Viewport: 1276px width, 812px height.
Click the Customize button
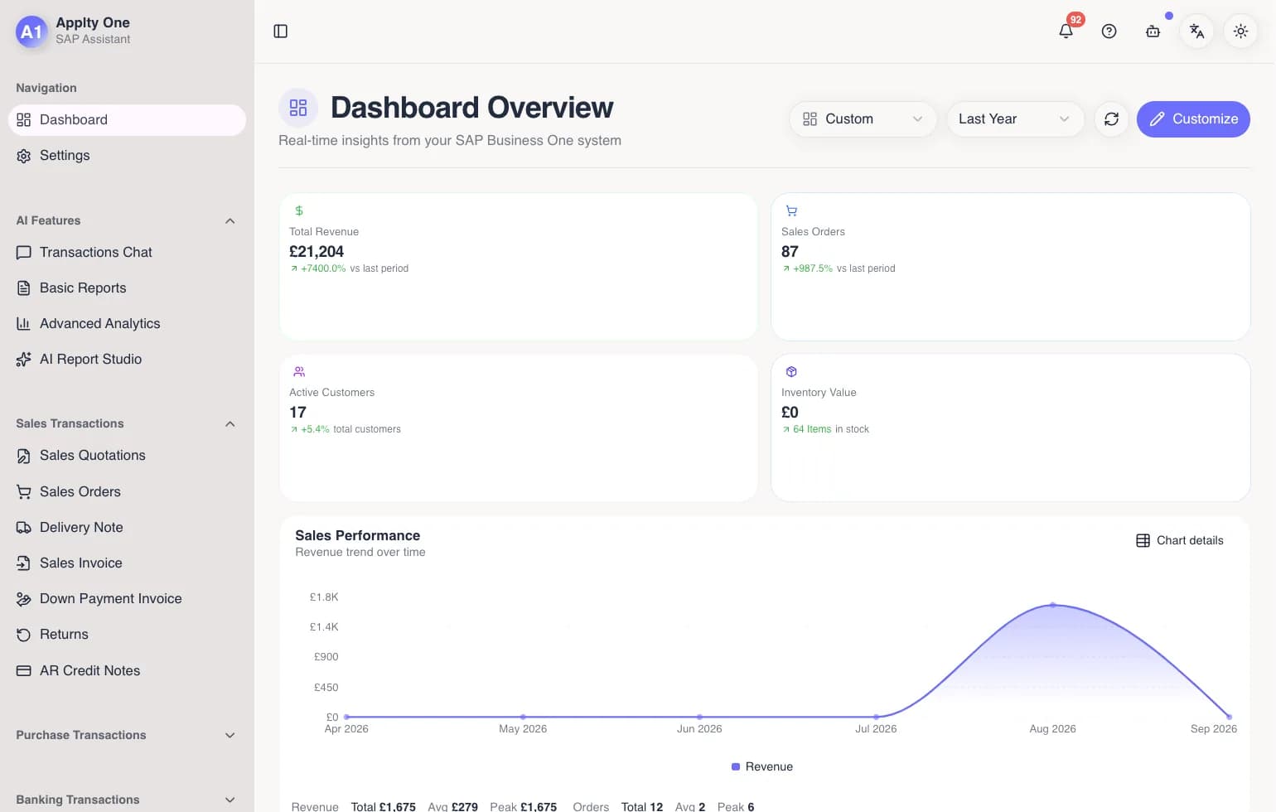[1193, 119]
